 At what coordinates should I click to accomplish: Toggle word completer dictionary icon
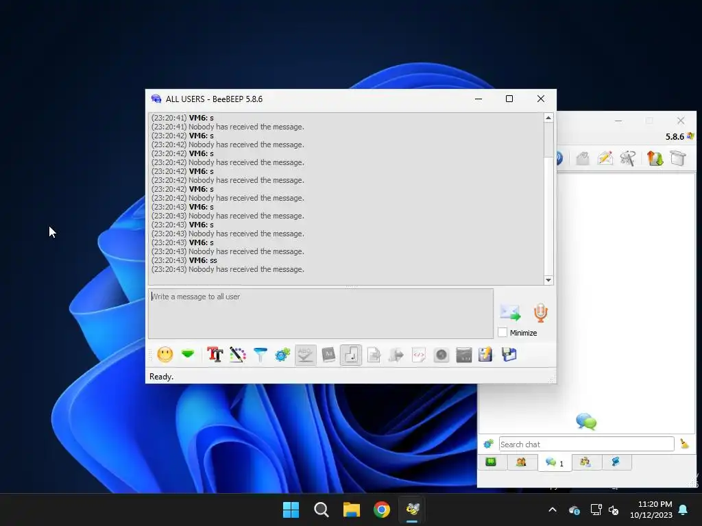coord(328,355)
